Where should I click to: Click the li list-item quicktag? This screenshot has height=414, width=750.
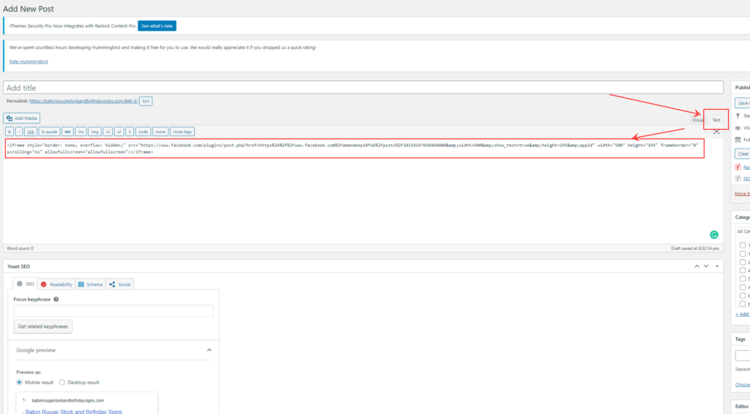coord(130,132)
